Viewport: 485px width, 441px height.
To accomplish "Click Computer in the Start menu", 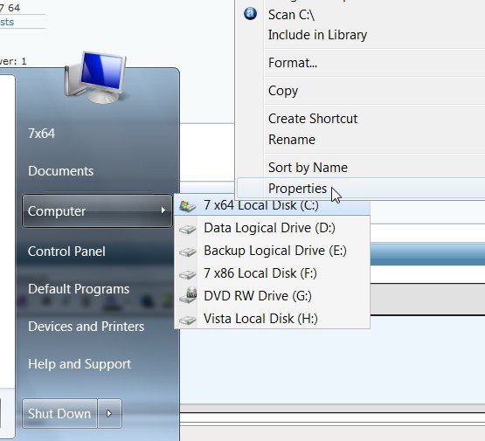I will point(97,211).
